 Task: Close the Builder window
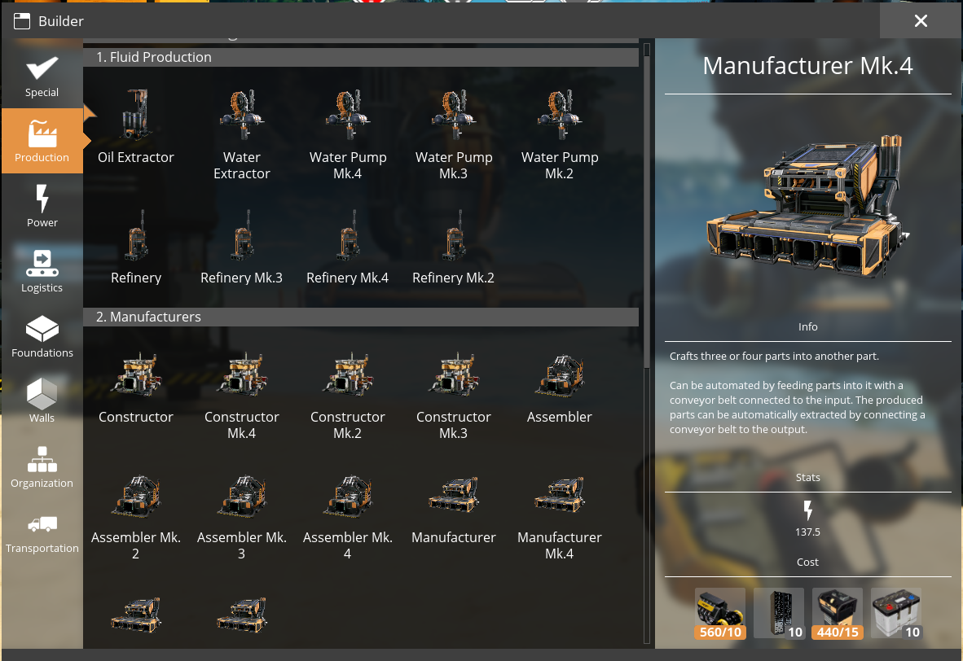click(x=921, y=21)
